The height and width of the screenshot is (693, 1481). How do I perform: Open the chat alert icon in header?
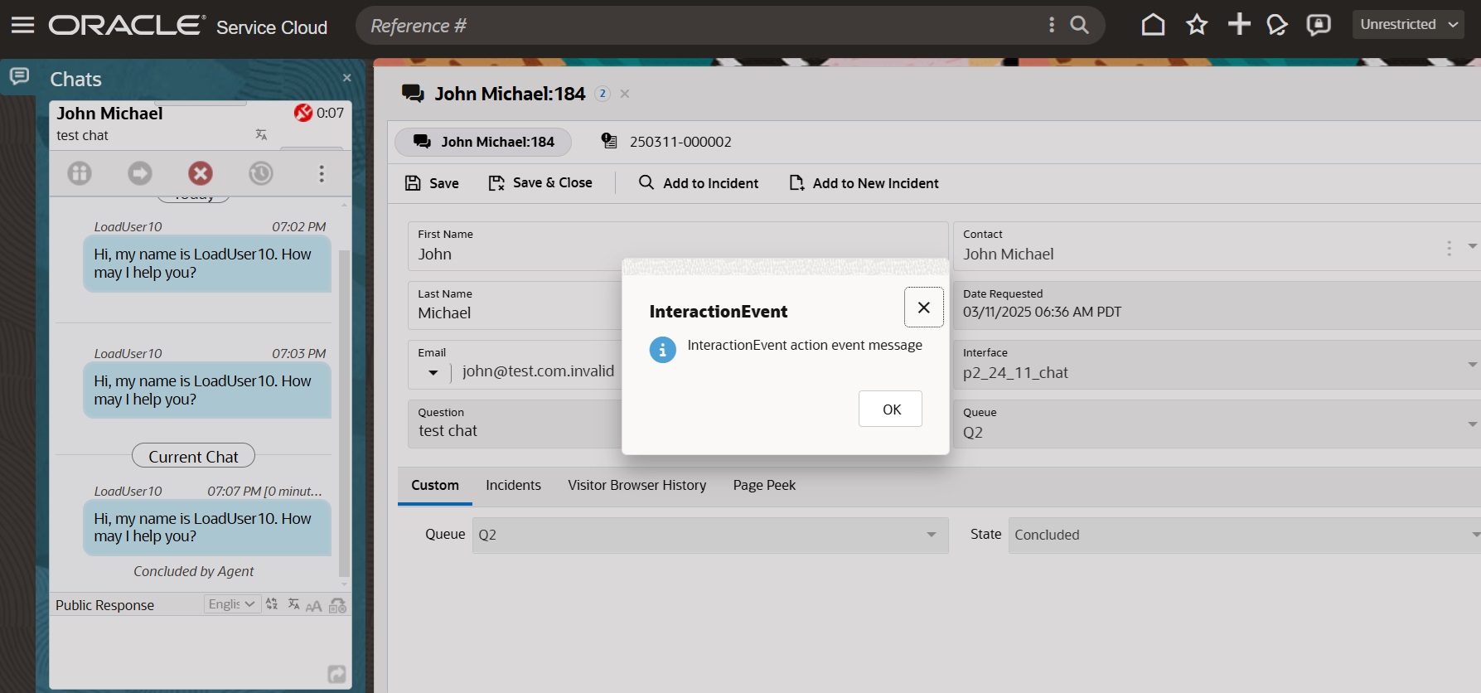click(1319, 26)
